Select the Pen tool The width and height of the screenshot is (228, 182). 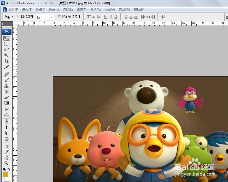[7, 122]
